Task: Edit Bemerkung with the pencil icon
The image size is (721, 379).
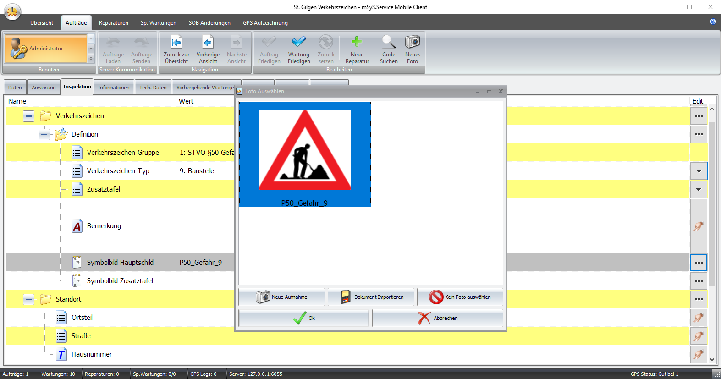Action: coord(699,226)
